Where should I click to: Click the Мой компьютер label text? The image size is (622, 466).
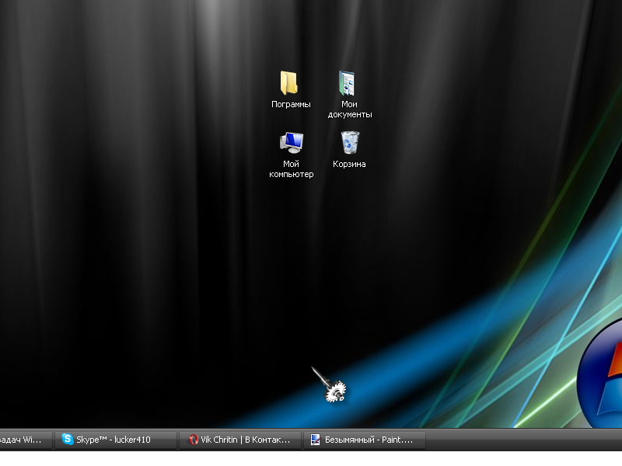tap(291, 169)
